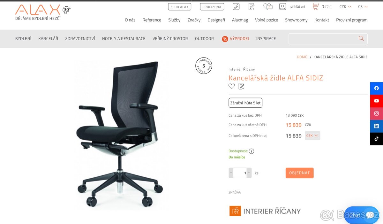This screenshot has height=224, width=383.
Task: Open the TikTok sidebar icon
Action: (377, 139)
